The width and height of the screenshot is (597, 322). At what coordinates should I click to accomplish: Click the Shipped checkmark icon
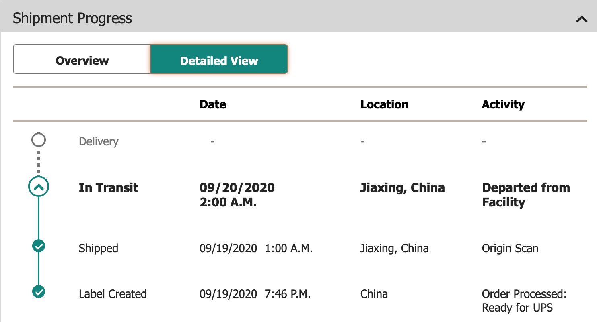coord(39,246)
